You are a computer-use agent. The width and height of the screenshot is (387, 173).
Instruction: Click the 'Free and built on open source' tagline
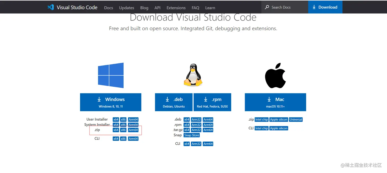[193, 28]
